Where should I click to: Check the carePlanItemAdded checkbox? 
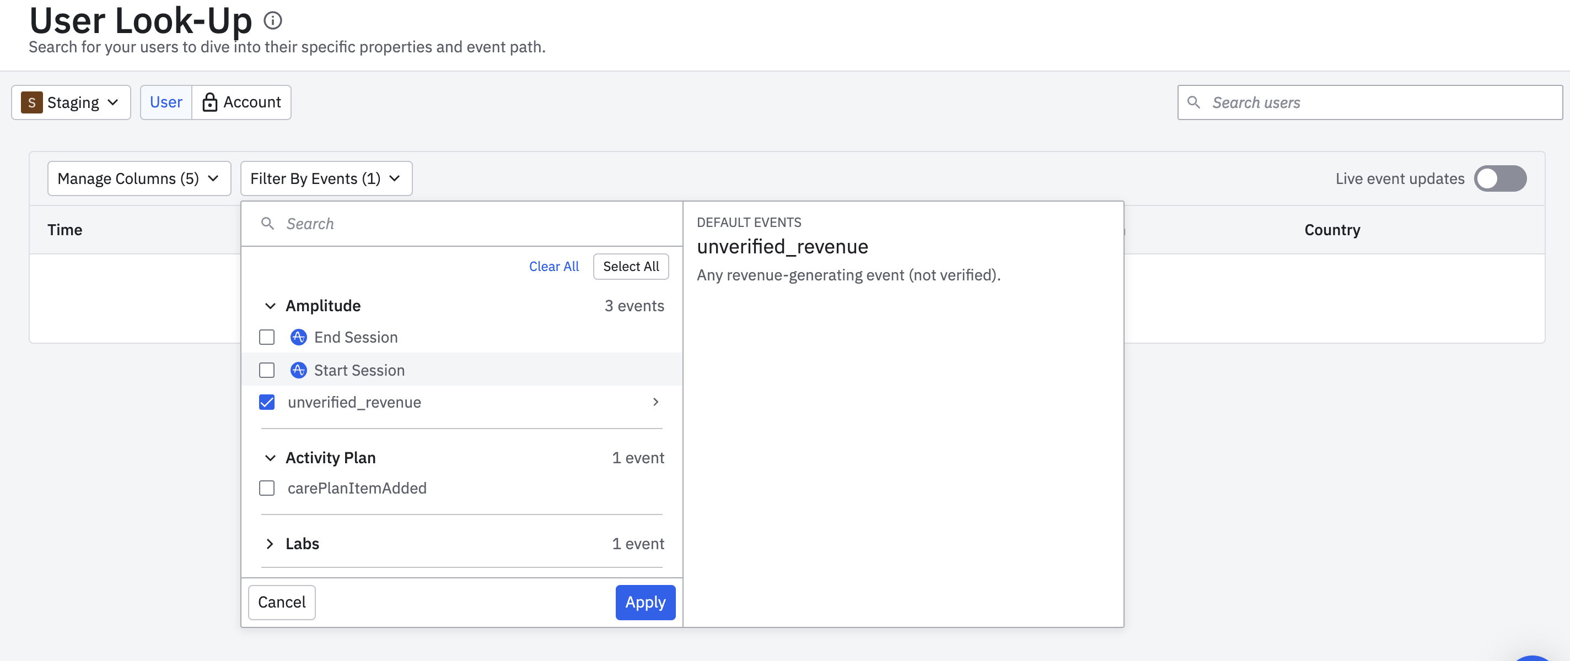(x=266, y=488)
